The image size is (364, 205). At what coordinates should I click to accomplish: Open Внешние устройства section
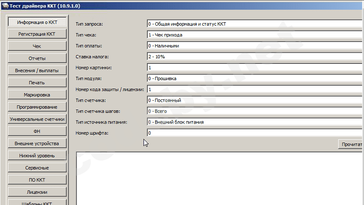pos(37,143)
